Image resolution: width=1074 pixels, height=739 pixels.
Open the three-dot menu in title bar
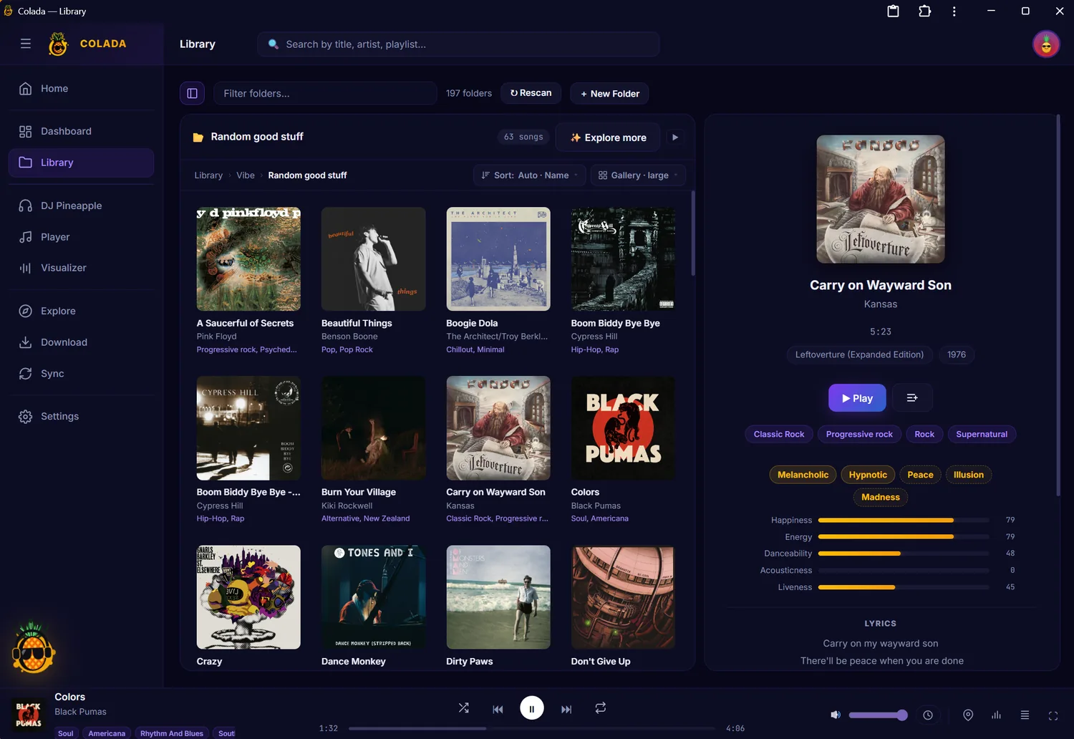click(954, 11)
